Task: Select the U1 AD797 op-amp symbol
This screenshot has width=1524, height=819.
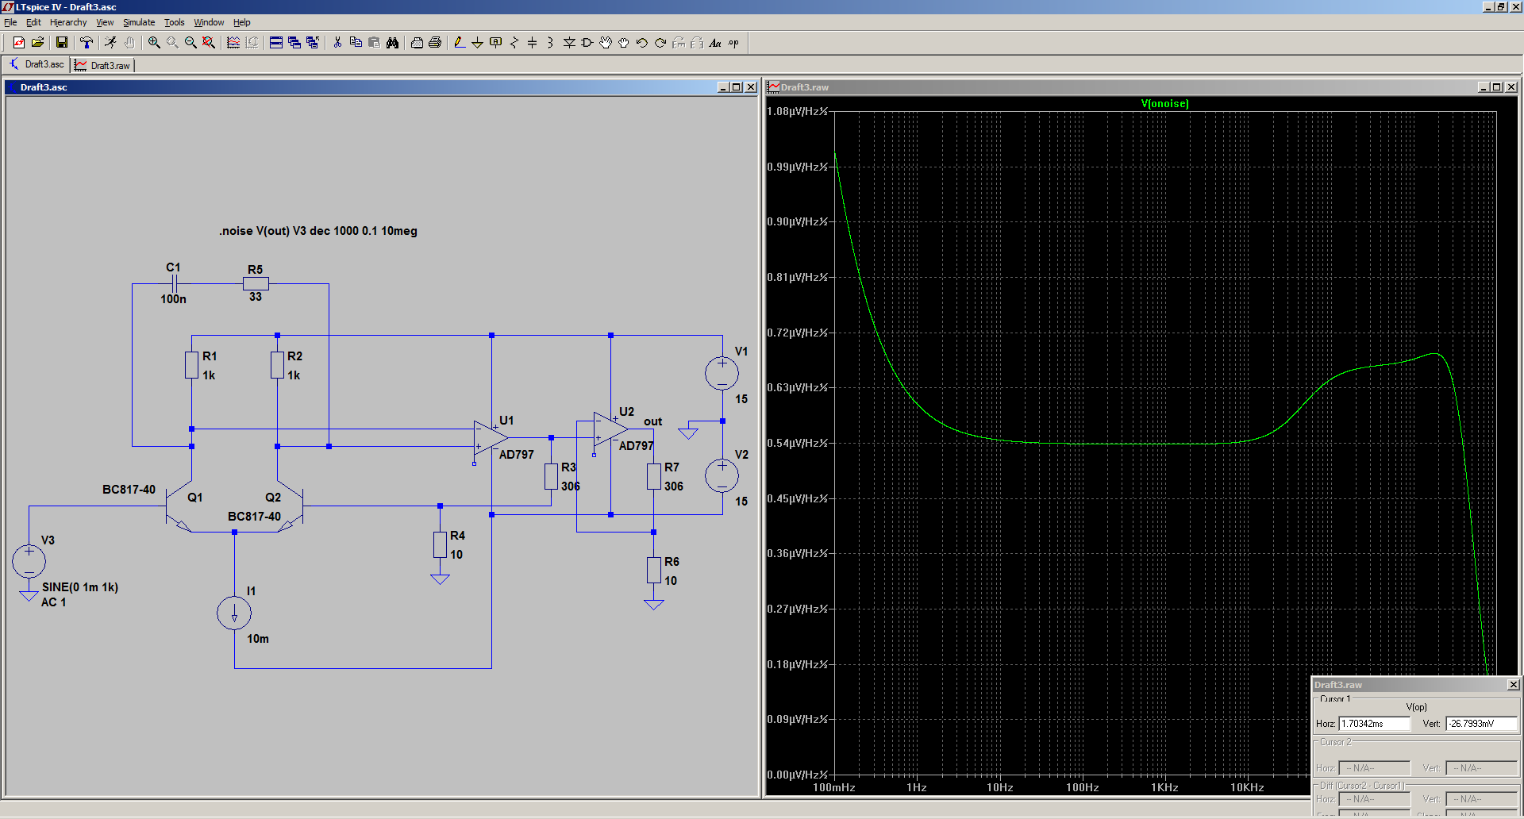Action: [491, 438]
